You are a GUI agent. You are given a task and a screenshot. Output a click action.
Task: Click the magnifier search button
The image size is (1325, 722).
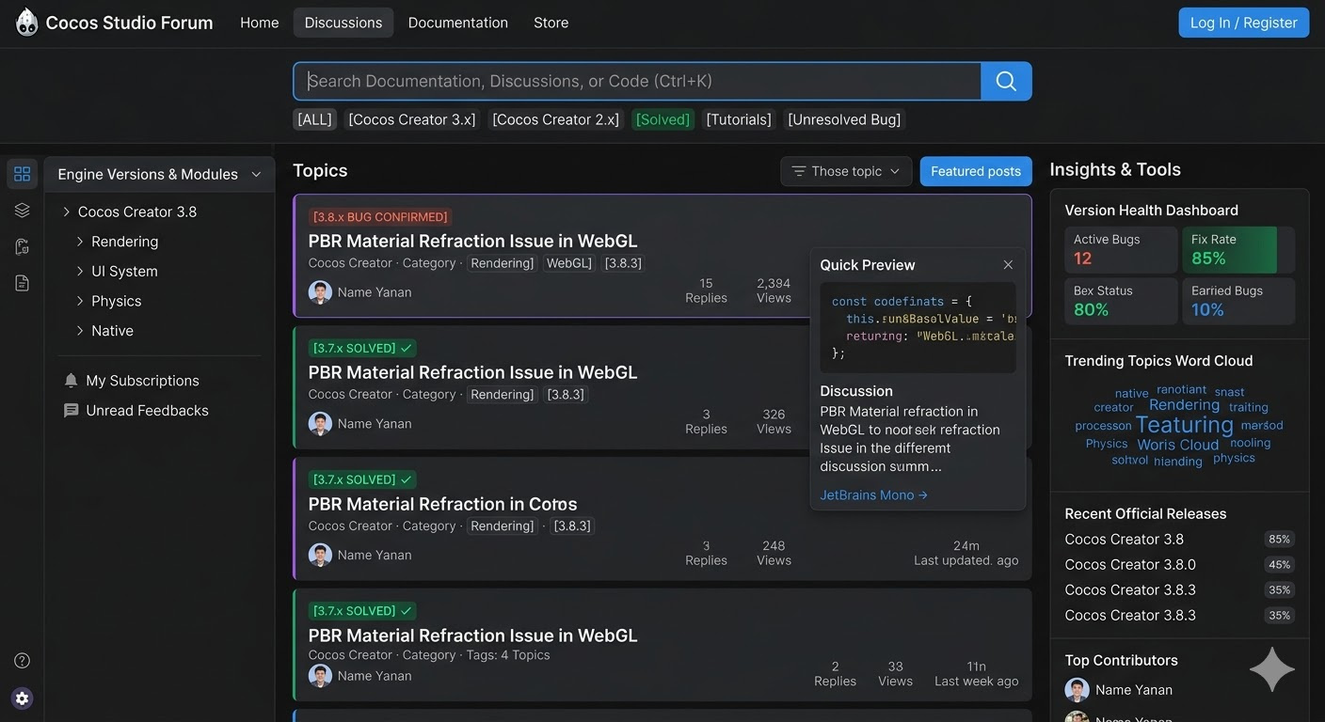coord(1006,82)
